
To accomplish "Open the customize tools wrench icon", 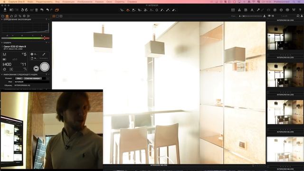I will 294,10.
